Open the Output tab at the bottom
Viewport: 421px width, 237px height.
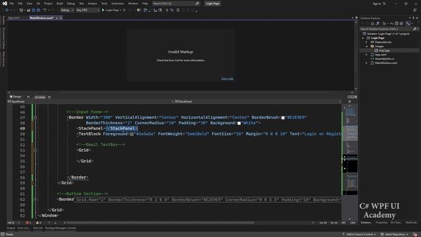11,228
